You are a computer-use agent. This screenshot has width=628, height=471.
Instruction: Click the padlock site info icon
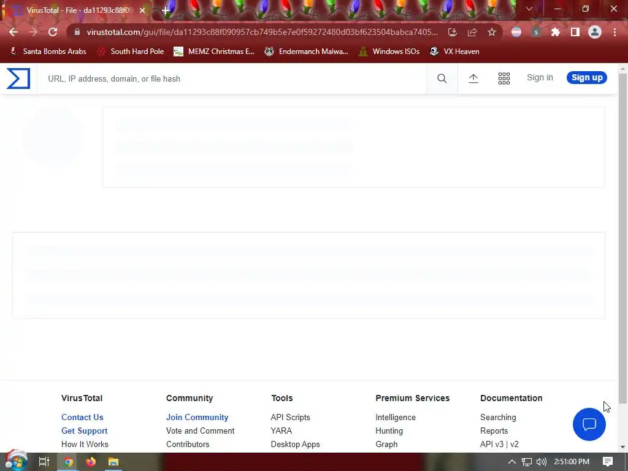[77, 32]
